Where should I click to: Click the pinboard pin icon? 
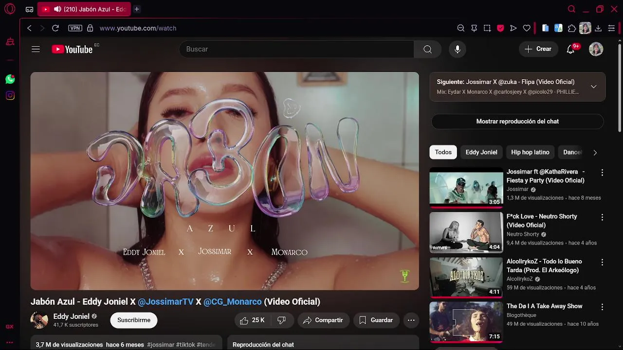[x=474, y=28]
